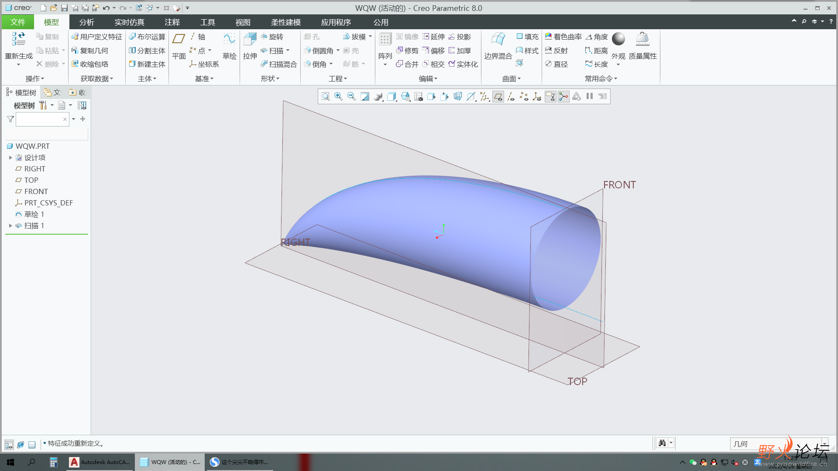Open the 工程 group dropdown
Screen dimensions: 838x471
click(x=338, y=78)
